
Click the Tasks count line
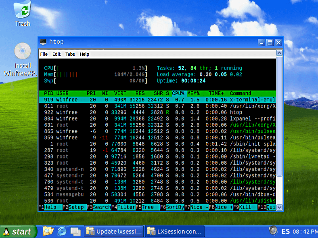click(x=199, y=68)
